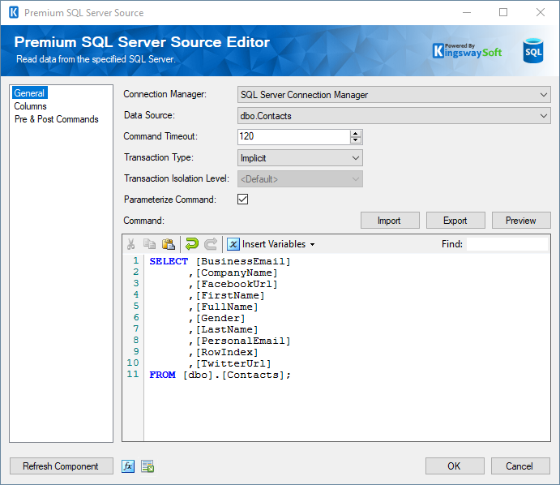The width and height of the screenshot is (560, 485).
Task: Click [Gender] in the SQL editor
Action: click(x=220, y=319)
